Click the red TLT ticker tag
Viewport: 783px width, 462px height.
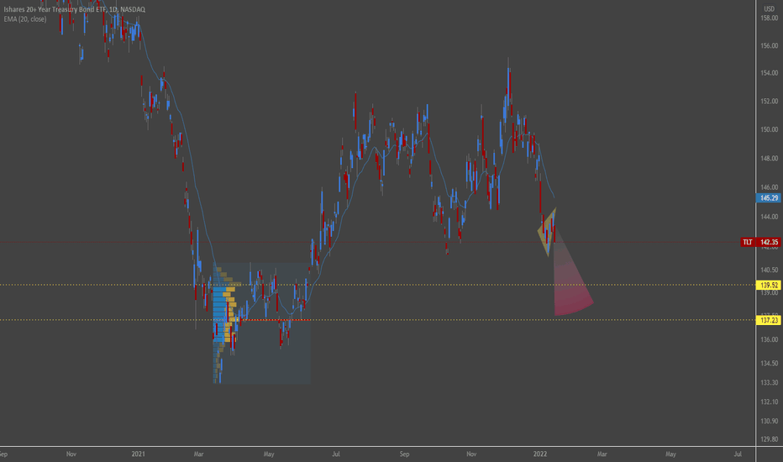click(x=747, y=242)
